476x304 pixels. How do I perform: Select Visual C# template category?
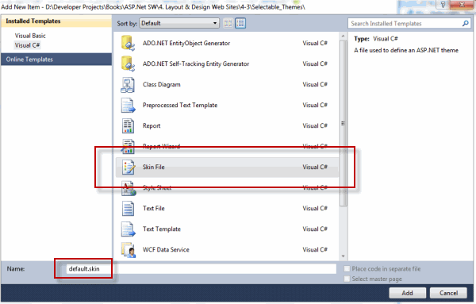click(x=27, y=45)
